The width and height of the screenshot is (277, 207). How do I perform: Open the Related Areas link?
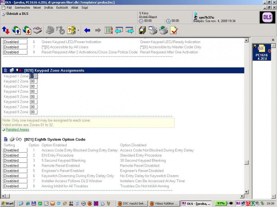(17, 130)
